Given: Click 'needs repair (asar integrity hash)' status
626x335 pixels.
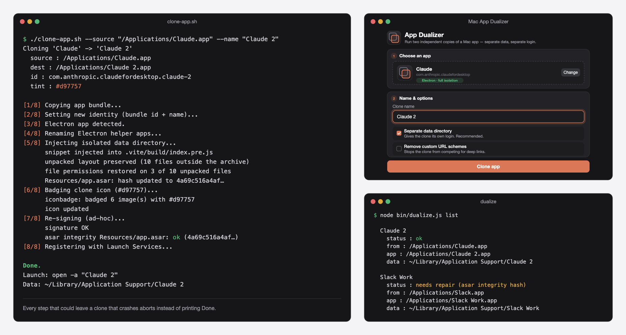Looking at the screenshot, I should [x=471, y=285].
